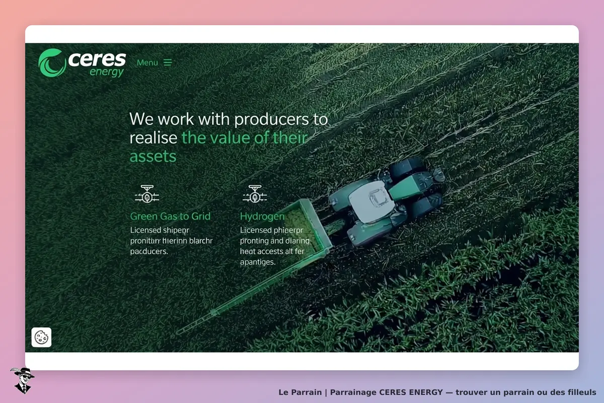Screen dimensions: 604x403
Task: Open the Hydrogen heading link
Action: pyautogui.click(x=262, y=217)
